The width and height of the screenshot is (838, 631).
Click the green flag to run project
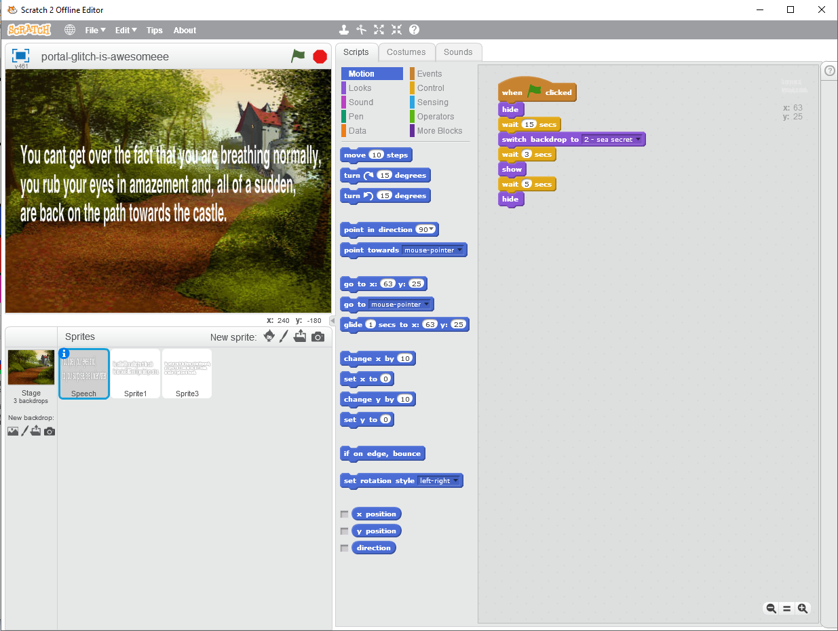(298, 56)
